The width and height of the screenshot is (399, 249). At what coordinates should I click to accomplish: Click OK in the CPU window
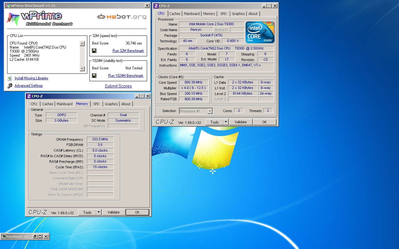click(264, 122)
